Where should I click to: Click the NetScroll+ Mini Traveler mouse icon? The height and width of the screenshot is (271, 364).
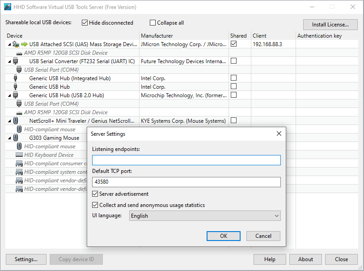point(16,121)
